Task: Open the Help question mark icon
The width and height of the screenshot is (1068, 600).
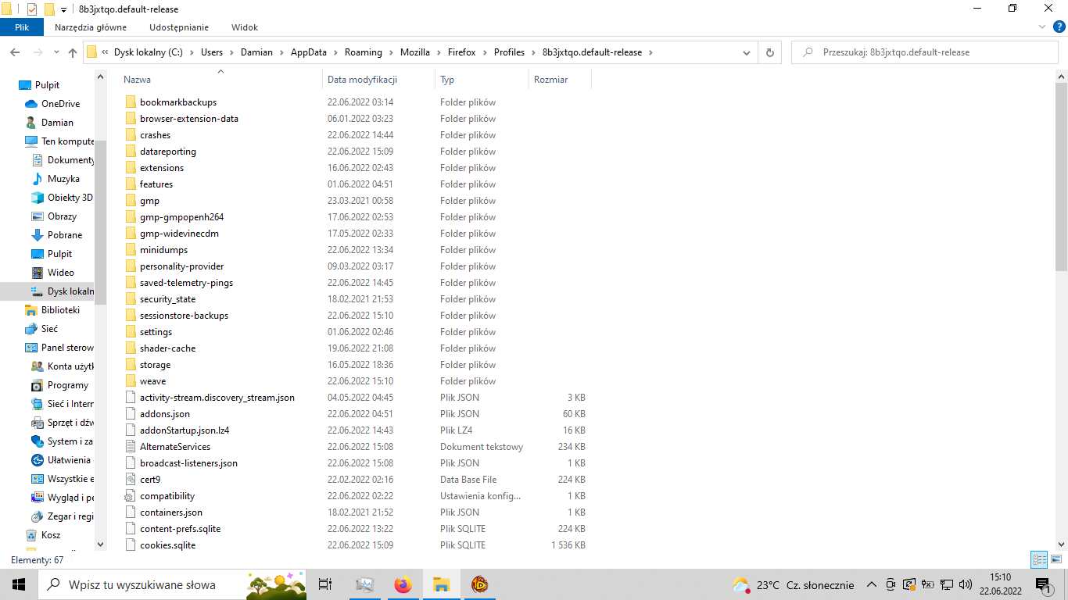Action: [1059, 27]
